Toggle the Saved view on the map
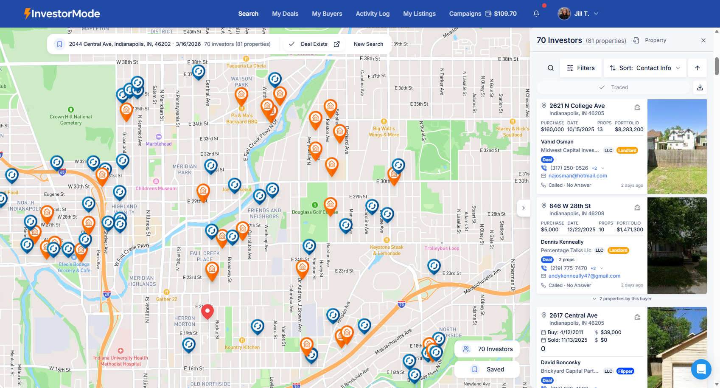Viewport: 720px width, 388px height. 487,369
